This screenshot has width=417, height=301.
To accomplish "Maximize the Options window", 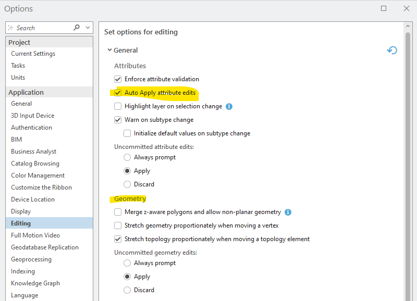I will [384, 9].
